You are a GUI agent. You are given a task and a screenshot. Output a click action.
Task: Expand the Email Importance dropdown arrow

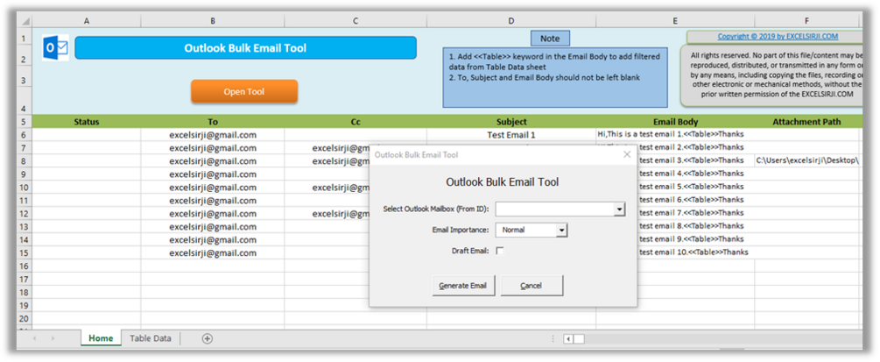(x=561, y=230)
